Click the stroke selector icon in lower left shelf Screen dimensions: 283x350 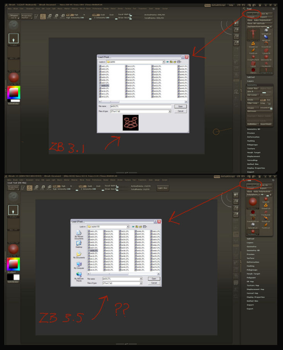pos(13,210)
